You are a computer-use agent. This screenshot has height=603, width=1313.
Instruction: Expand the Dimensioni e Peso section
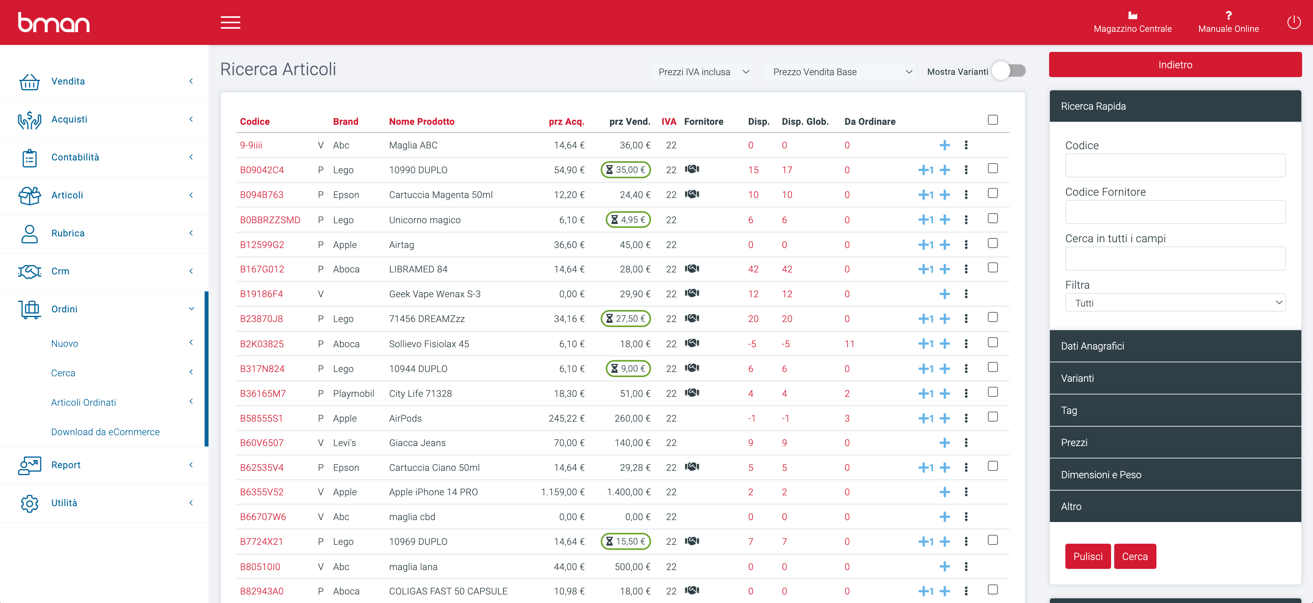(1175, 475)
